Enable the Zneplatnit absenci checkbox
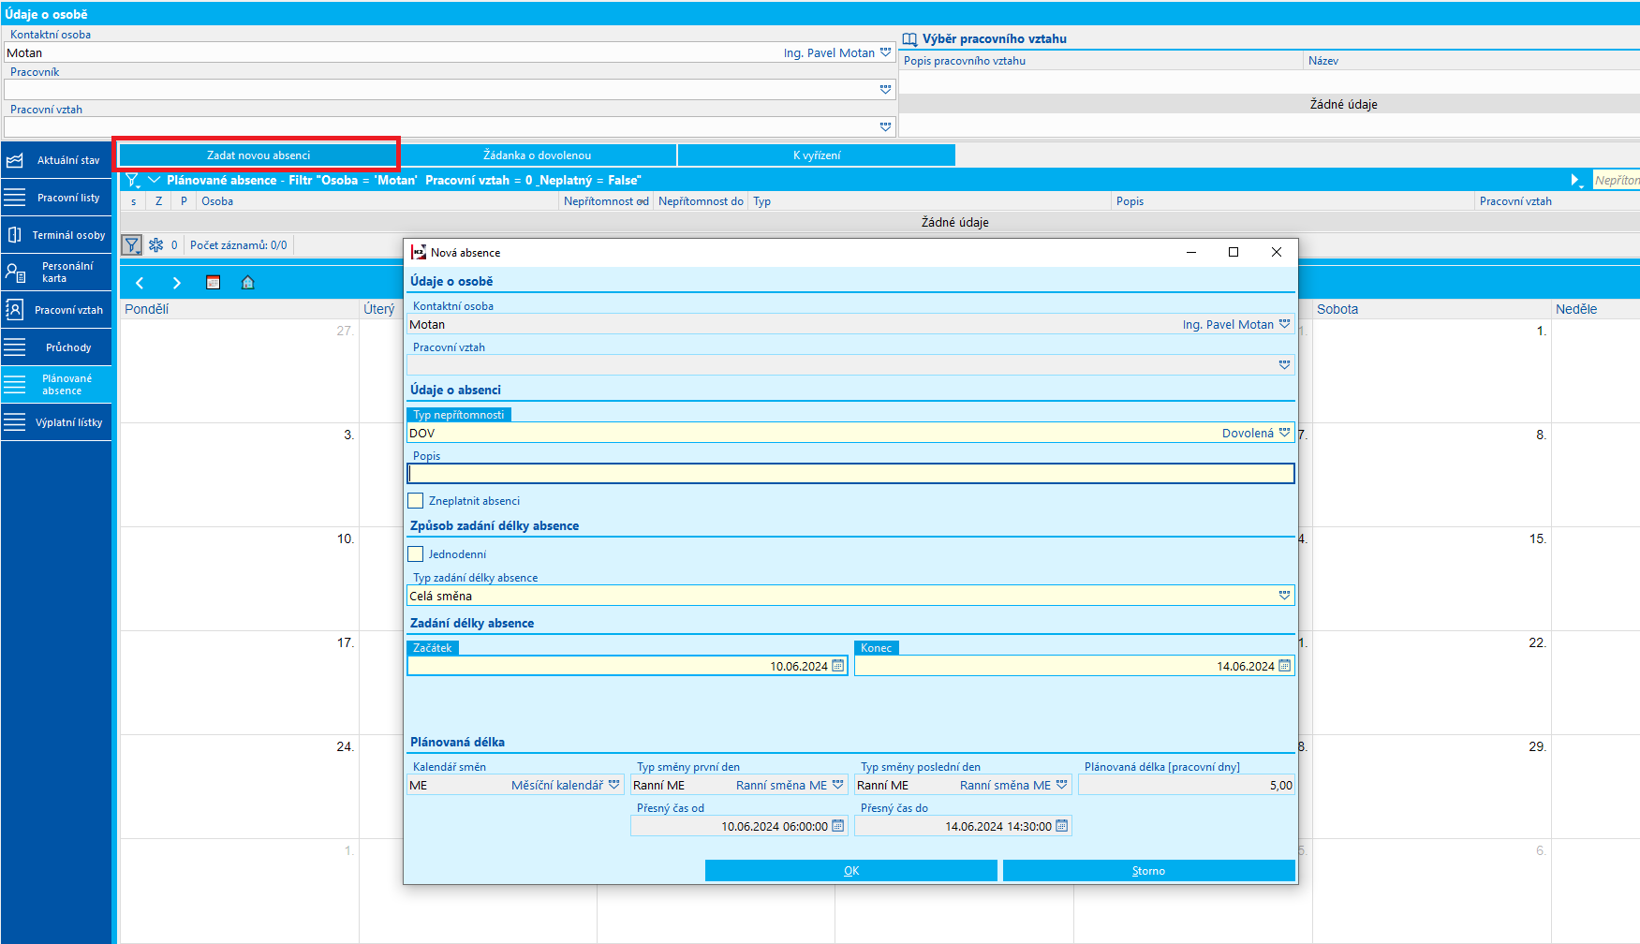The height and width of the screenshot is (944, 1640). point(416,501)
